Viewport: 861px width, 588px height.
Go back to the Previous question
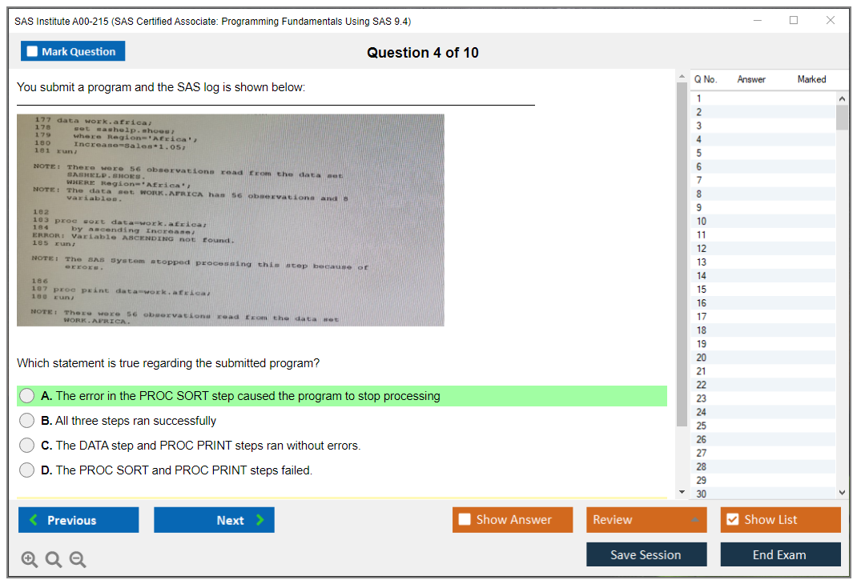click(x=78, y=520)
